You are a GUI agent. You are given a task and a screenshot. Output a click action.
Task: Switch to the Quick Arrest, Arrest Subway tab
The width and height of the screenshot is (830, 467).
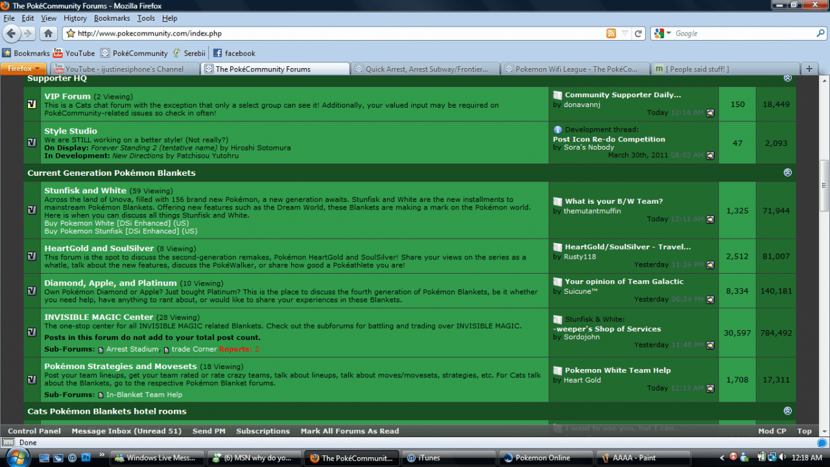[425, 69]
